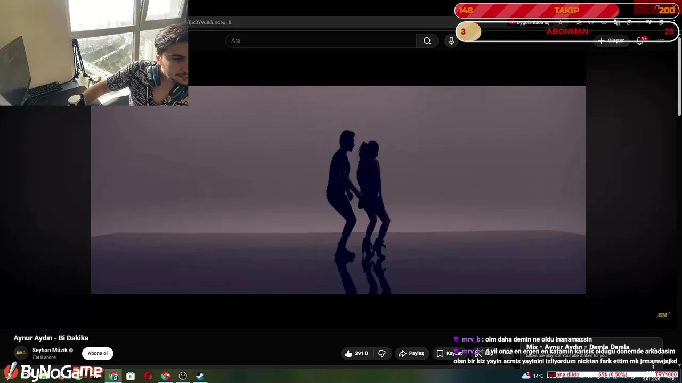Image resolution: width=682 pixels, height=383 pixels.
Task: Like the Bi Dakika video
Action: (356, 353)
